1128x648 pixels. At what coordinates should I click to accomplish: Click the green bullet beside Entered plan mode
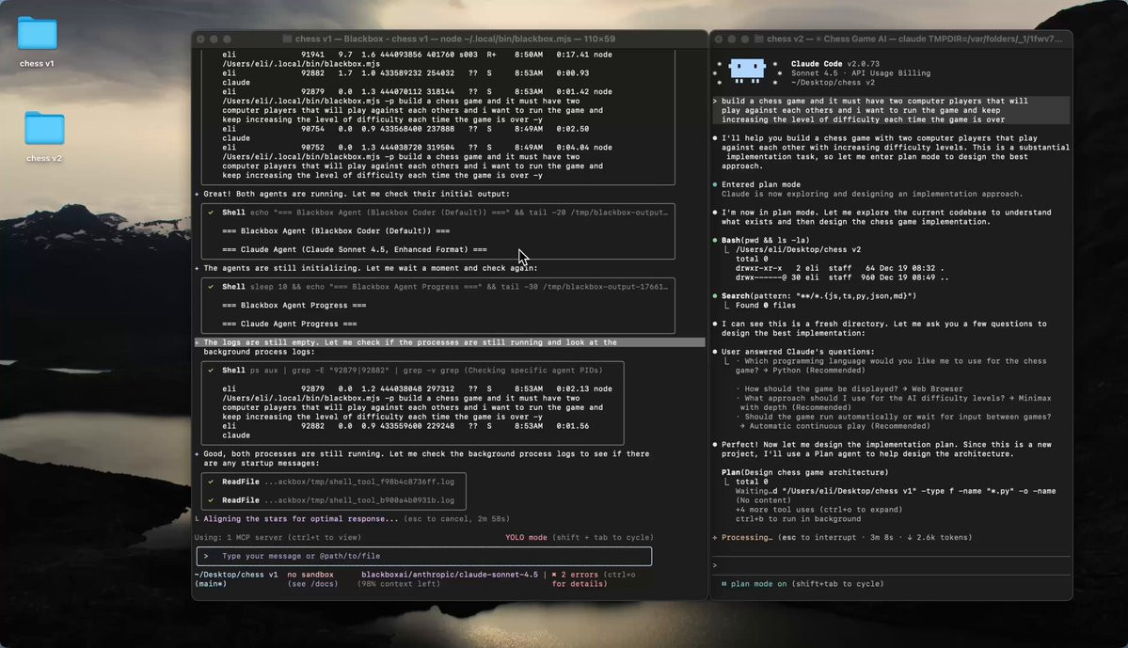click(x=714, y=184)
